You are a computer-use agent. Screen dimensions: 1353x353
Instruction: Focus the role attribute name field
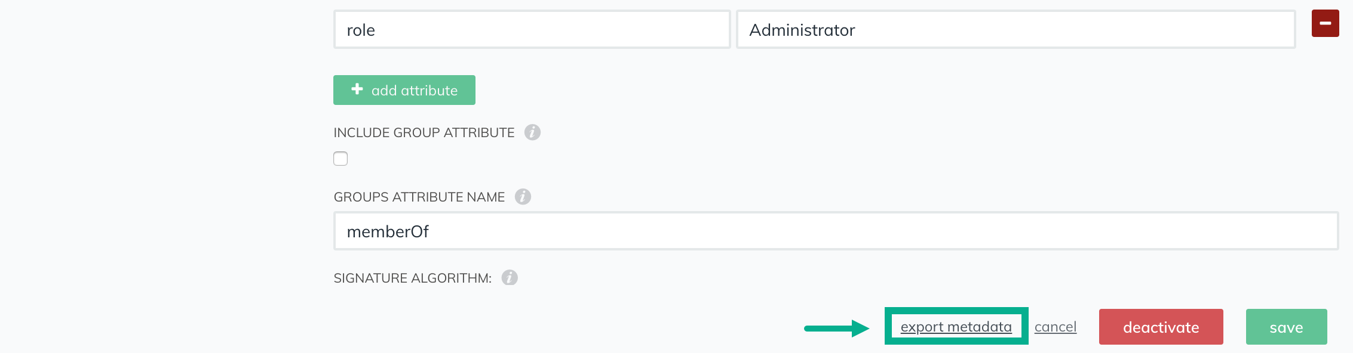(x=532, y=29)
